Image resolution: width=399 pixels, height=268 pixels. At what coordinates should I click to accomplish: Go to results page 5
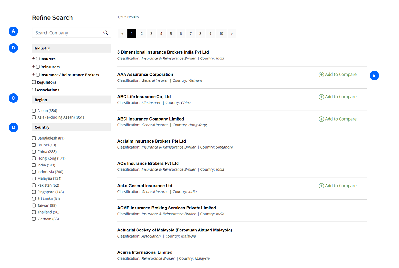[x=171, y=33]
